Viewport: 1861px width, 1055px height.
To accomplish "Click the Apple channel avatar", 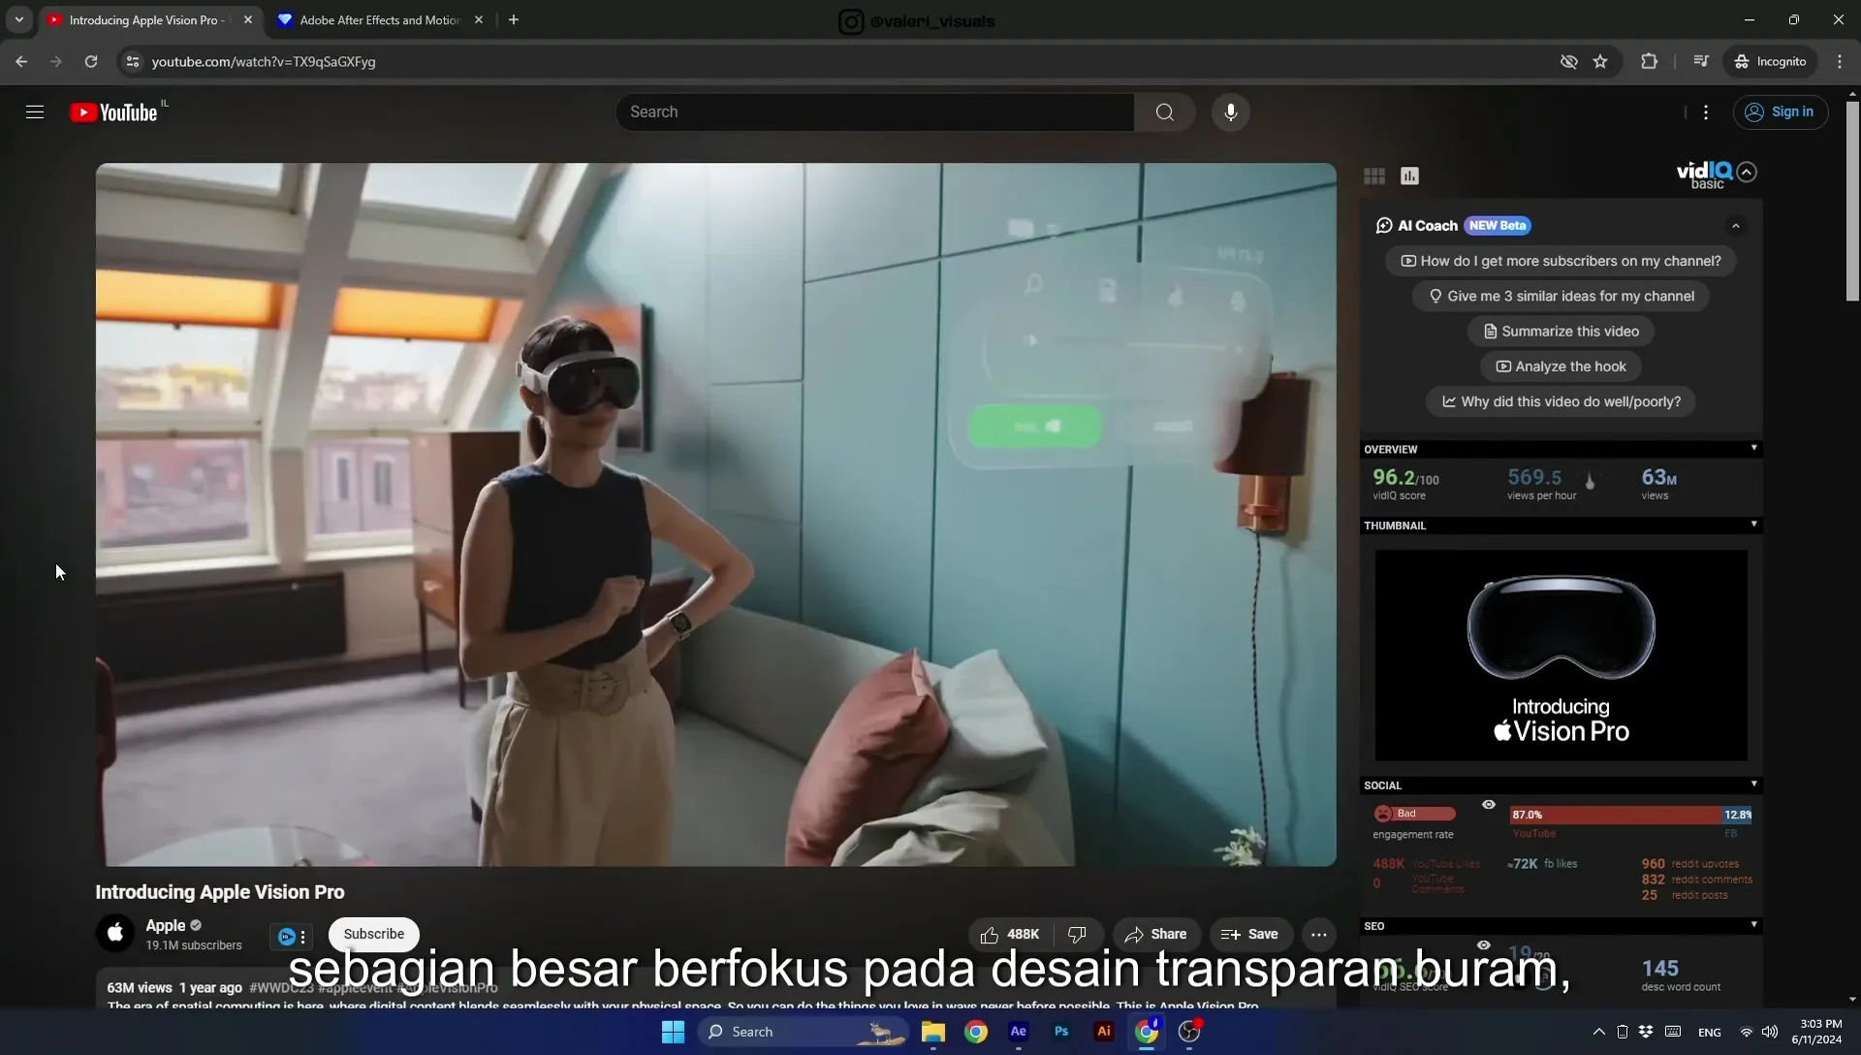I will (114, 933).
